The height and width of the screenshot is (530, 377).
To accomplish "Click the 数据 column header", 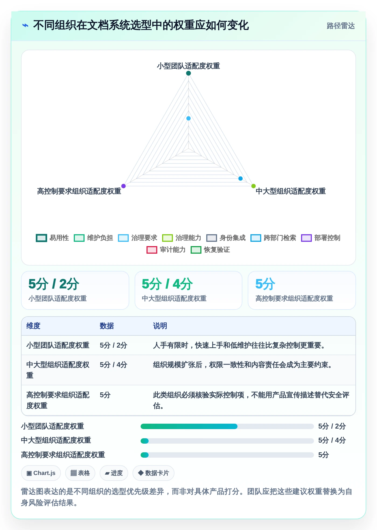I will coord(107,326).
